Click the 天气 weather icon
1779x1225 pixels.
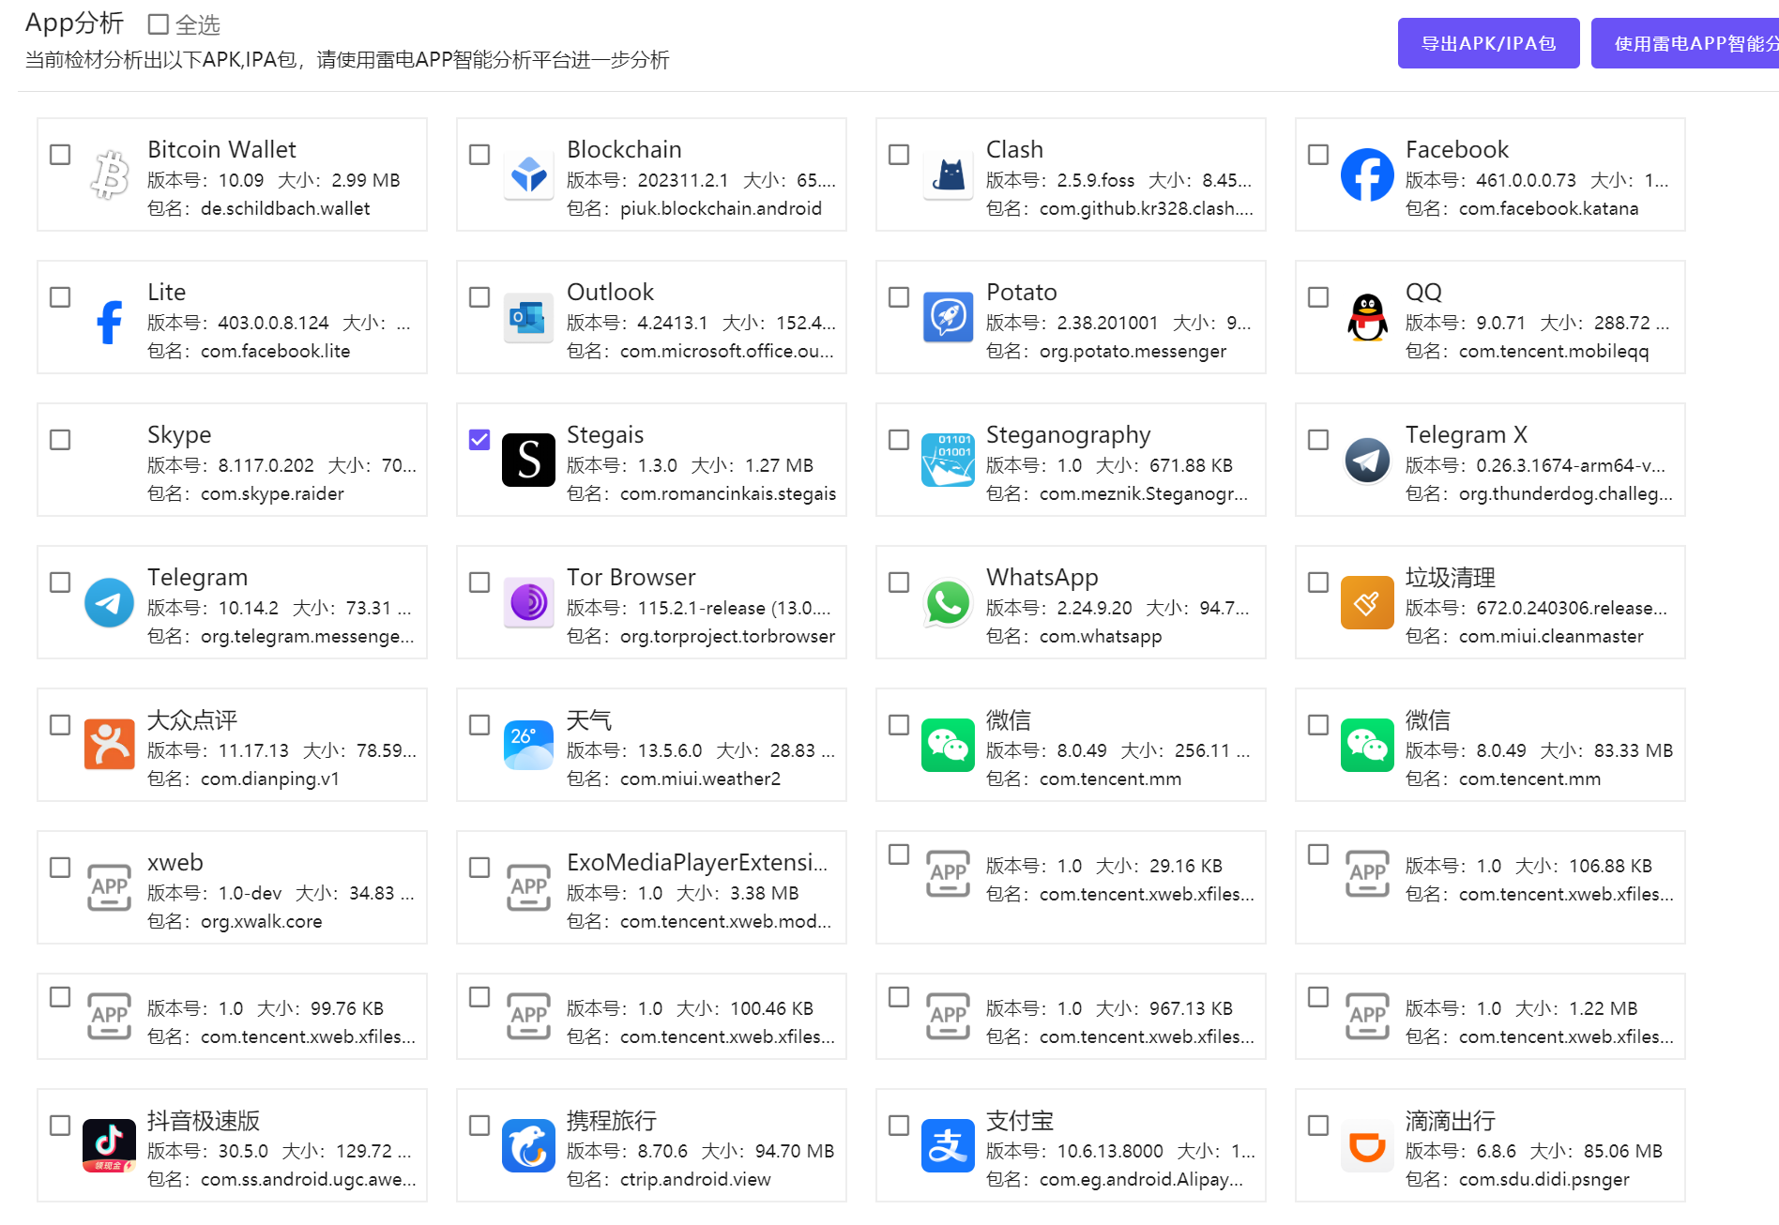[x=528, y=746]
